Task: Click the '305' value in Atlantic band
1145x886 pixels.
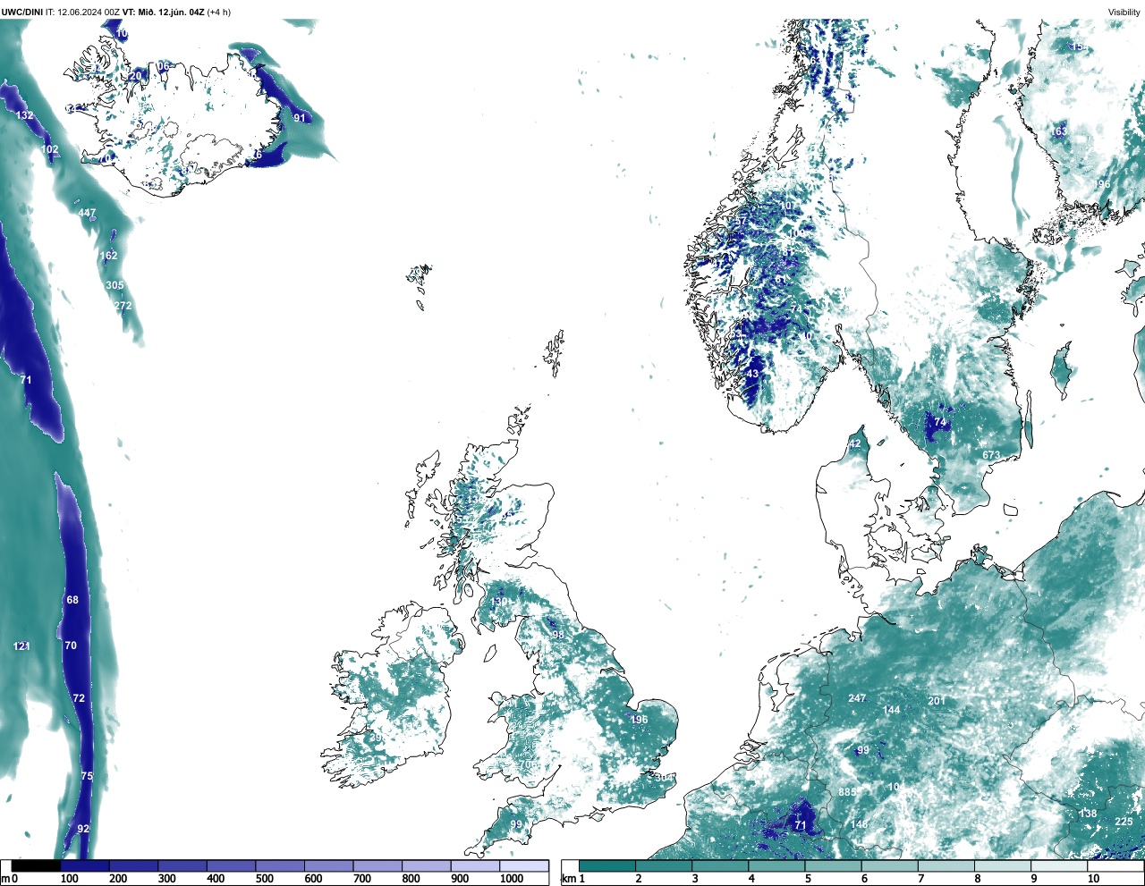Action: click(x=114, y=285)
